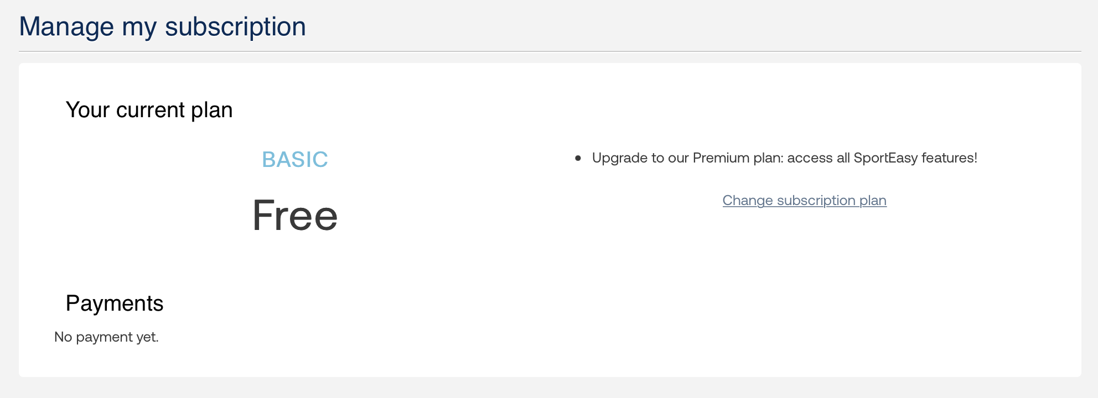Click the divider line under the page title
The height and width of the screenshot is (398, 1098).
(549, 51)
